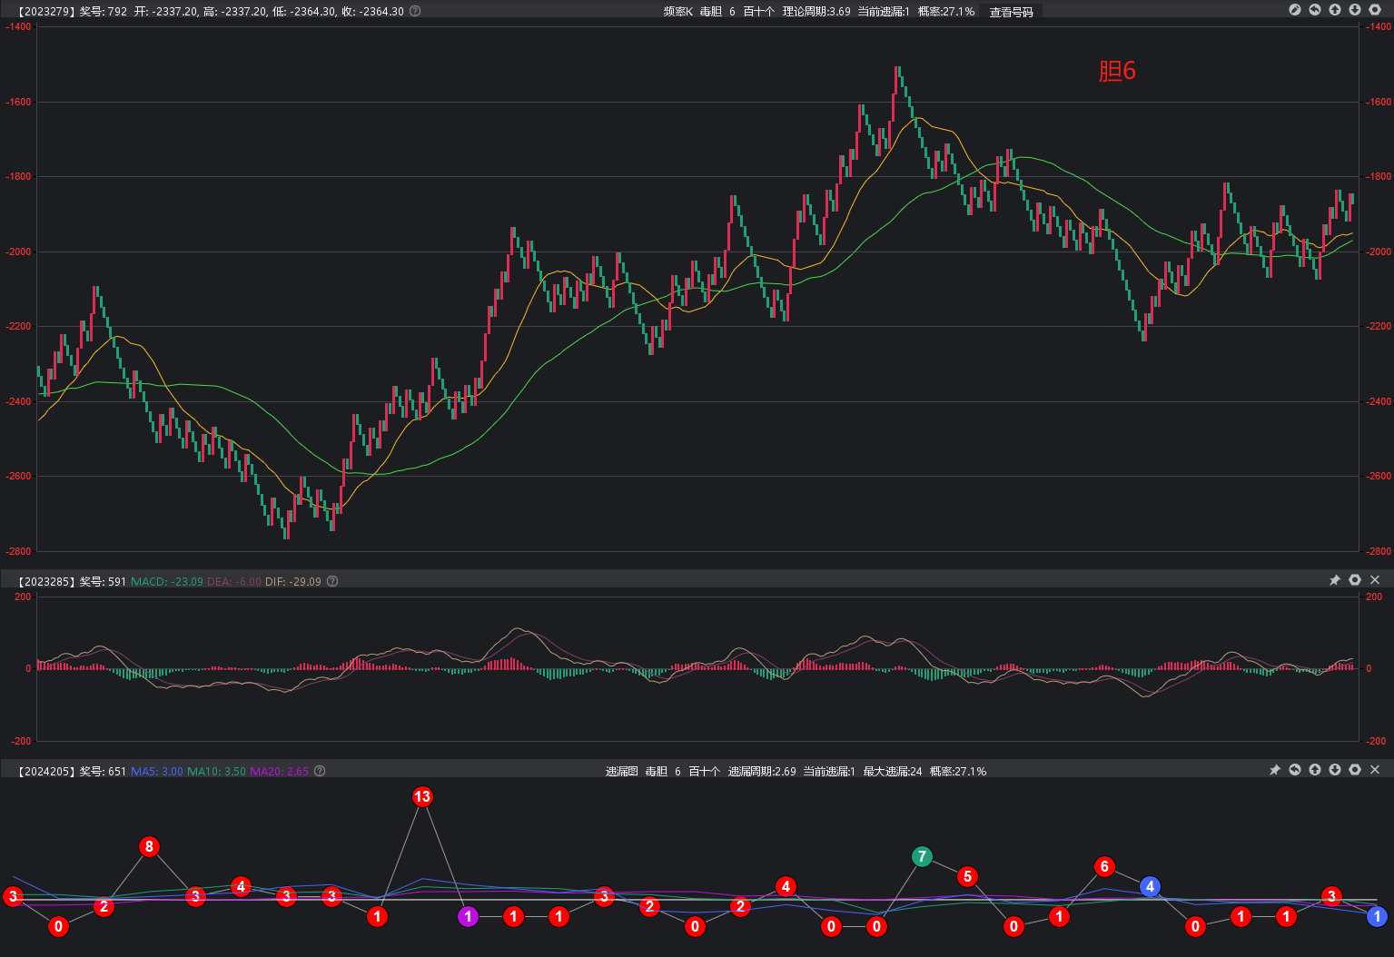Click the down arrow icon in main chart header
Viewport: 1394px width, 957px height.
click(1355, 10)
